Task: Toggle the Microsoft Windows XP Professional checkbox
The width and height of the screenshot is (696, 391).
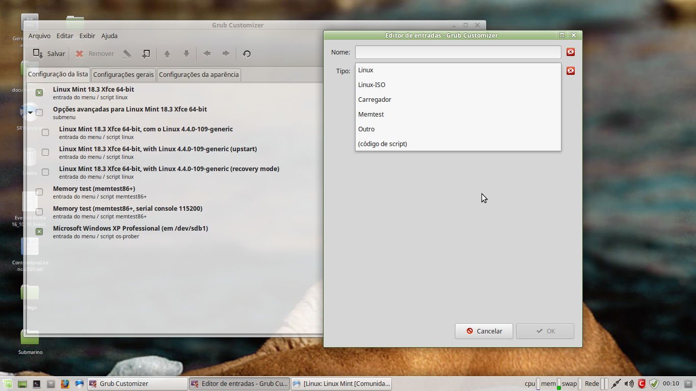Action: point(39,232)
